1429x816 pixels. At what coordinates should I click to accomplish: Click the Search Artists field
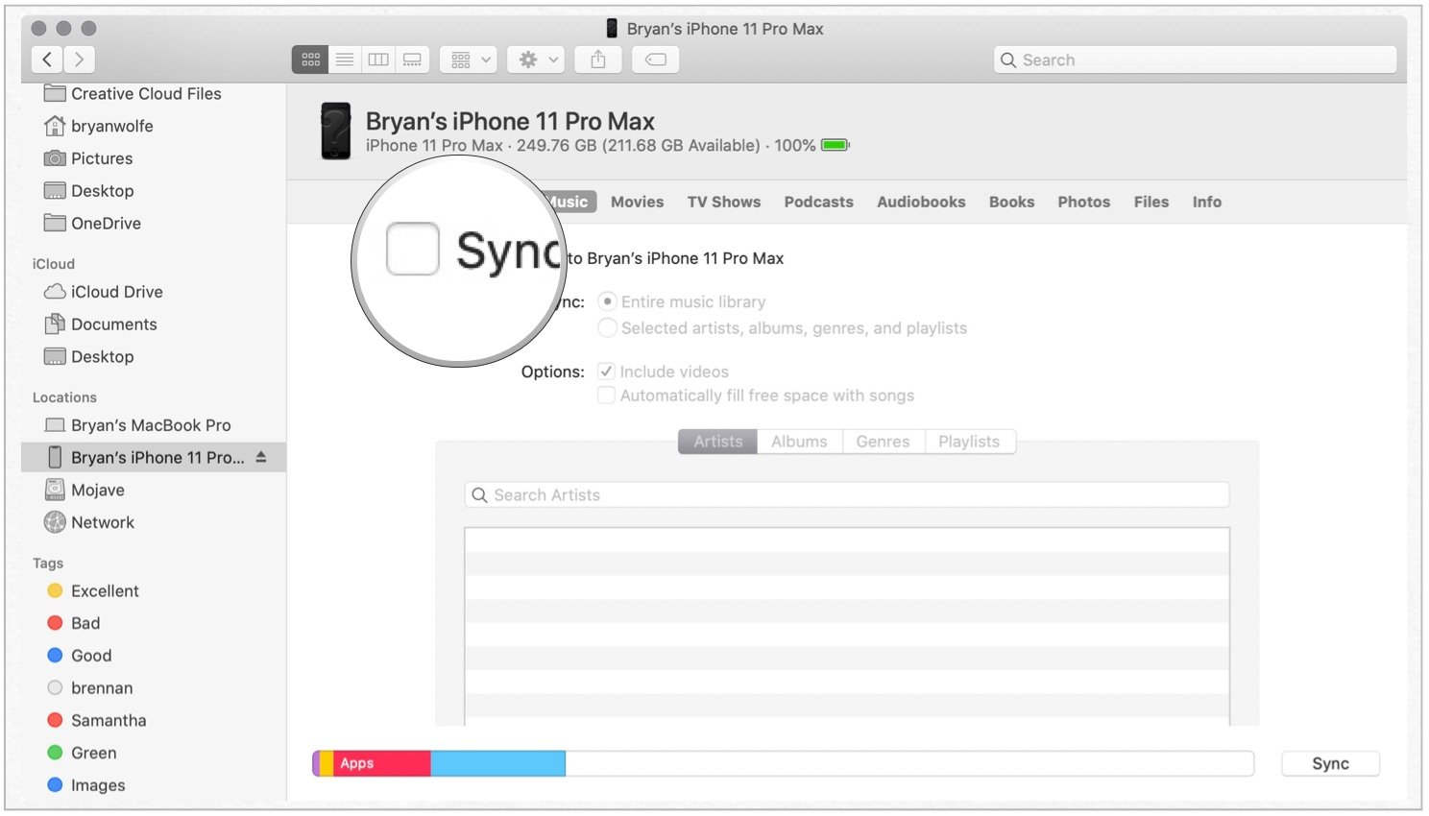[847, 495]
